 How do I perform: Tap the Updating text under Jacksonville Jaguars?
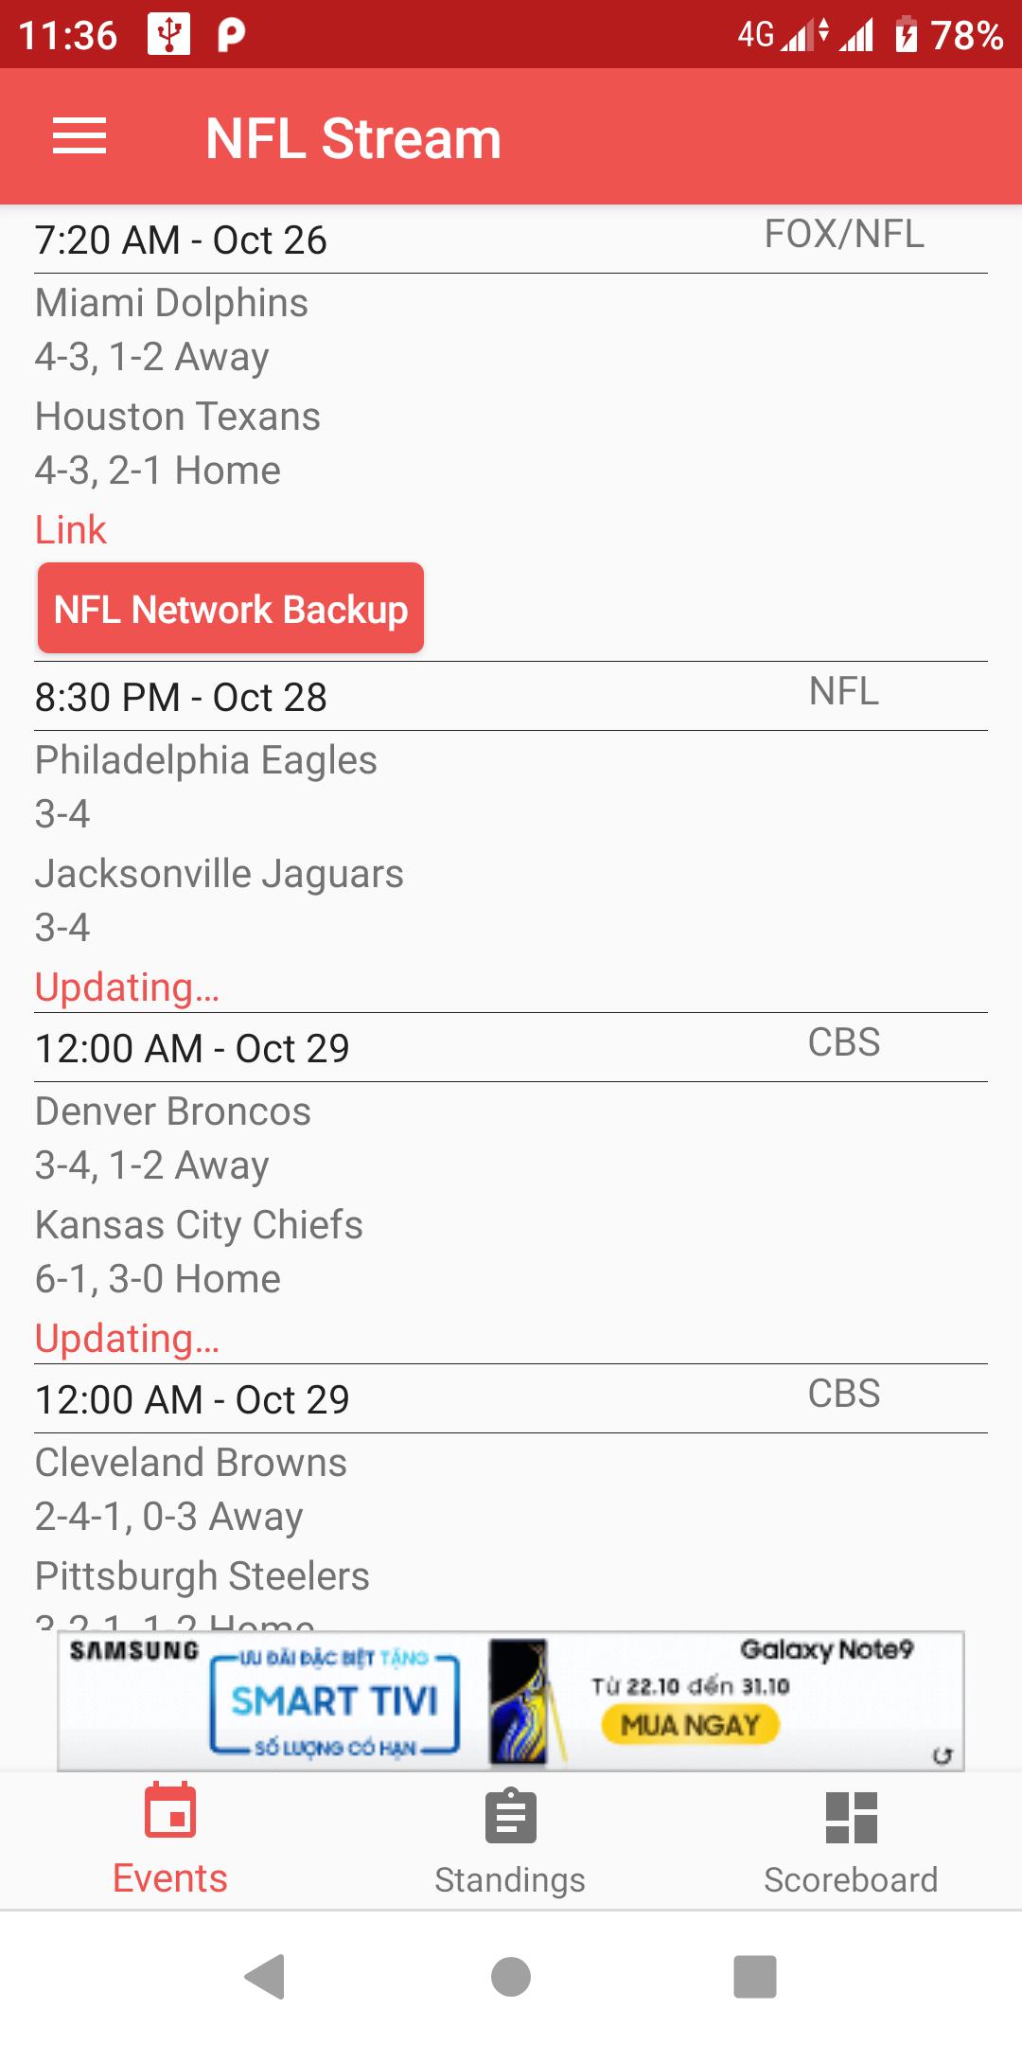[x=127, y=987]
